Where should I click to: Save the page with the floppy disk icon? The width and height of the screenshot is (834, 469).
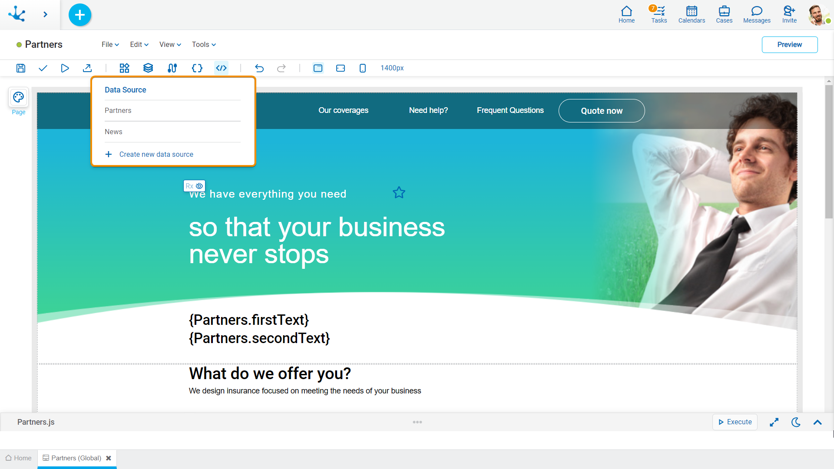point(21,68)
